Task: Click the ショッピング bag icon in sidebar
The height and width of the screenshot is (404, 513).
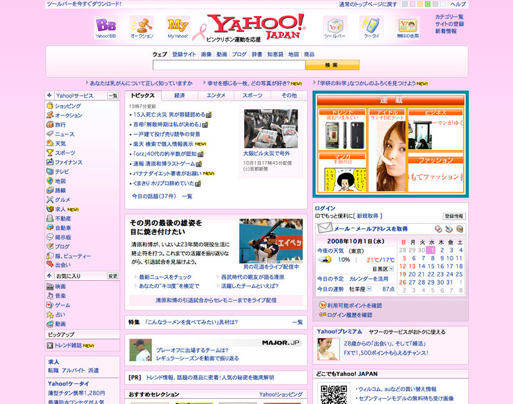Action: (50, 106)
